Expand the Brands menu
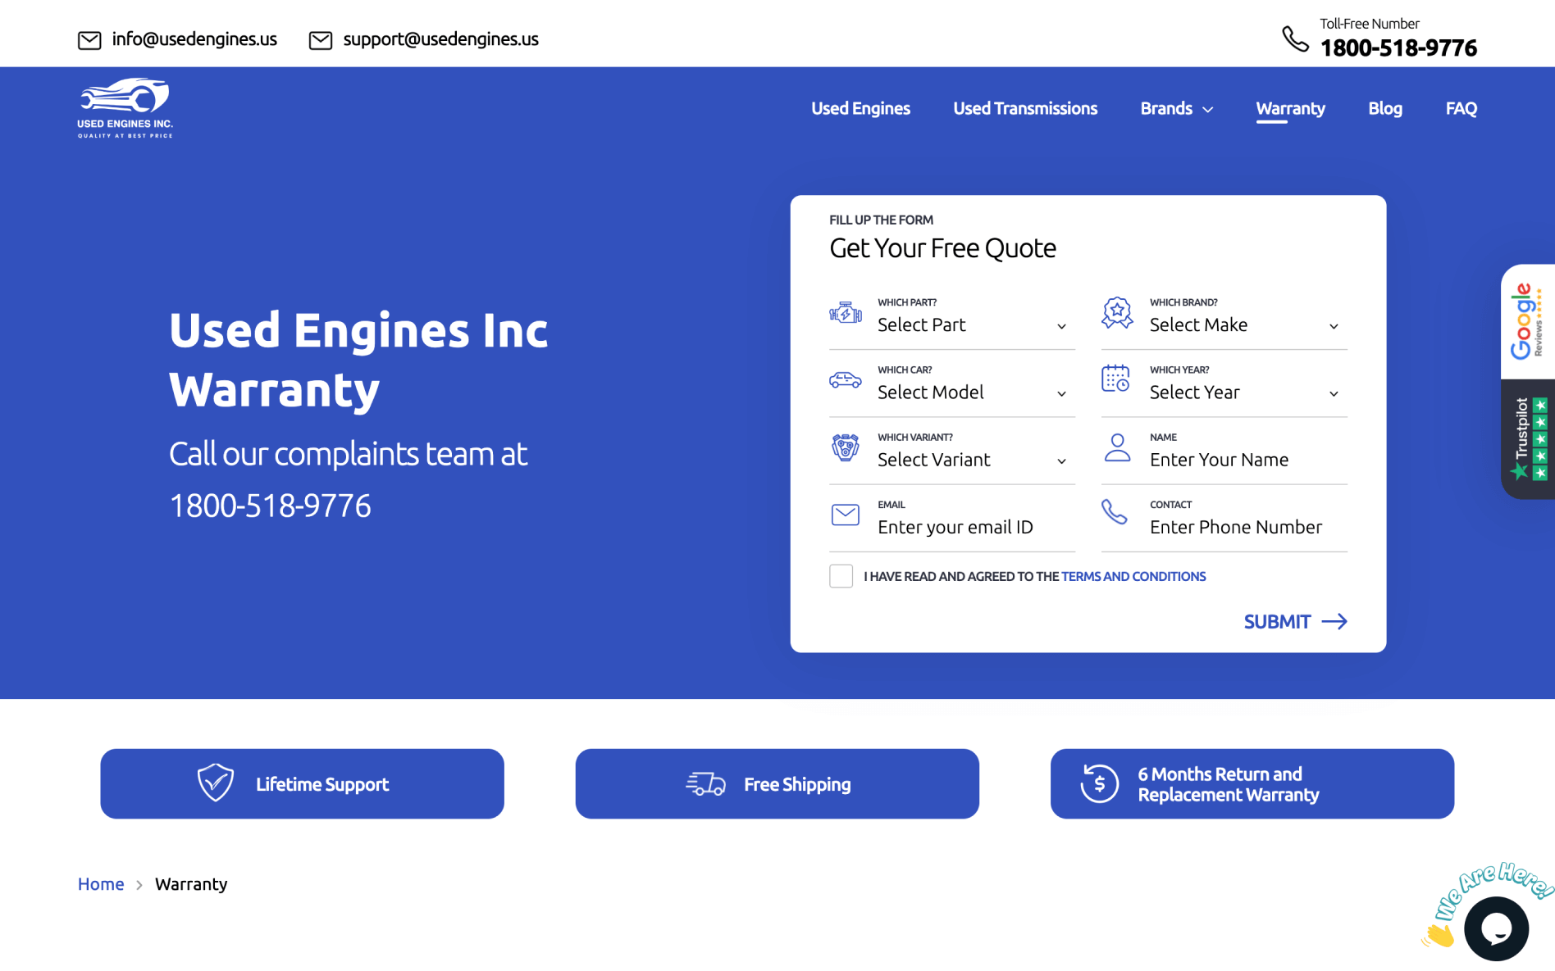The height and width of the screenshot is (971, 1555). pyautogui.click(x=1176, y=108)
